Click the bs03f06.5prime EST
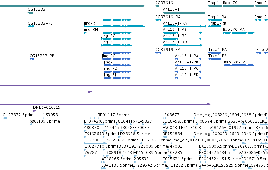Screen dimensions: 268x170 coord(31,125)
